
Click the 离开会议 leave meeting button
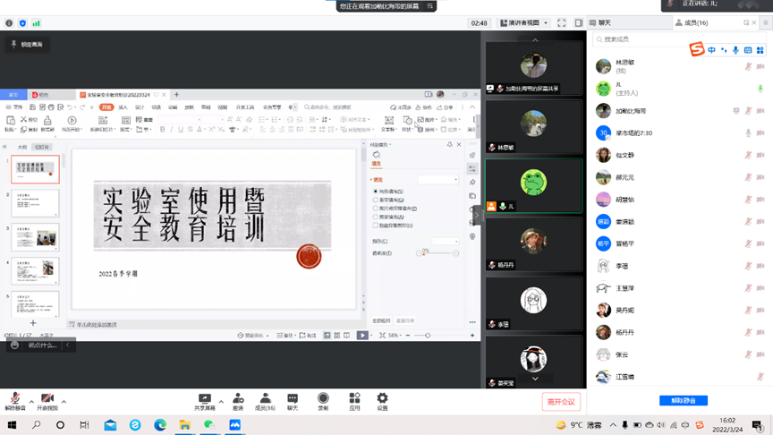tap(561, 402)
